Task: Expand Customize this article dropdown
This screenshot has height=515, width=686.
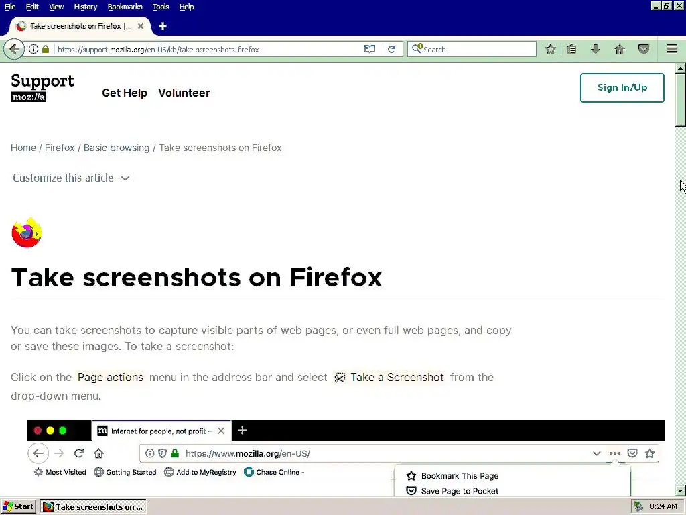Action: (x=71, y=178)
